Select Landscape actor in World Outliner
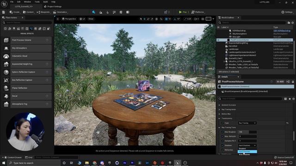 (x=234, y=49)
